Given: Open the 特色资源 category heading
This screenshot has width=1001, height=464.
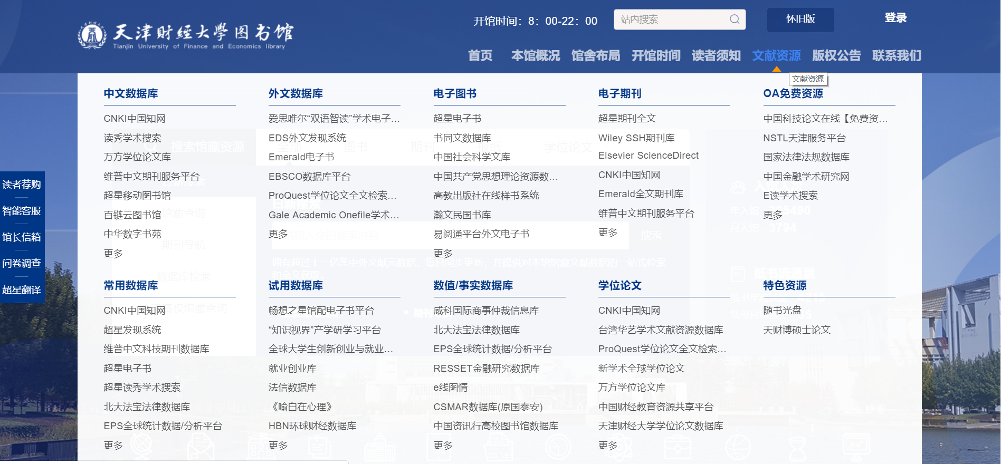Looking at the screenshot, I should point(785,285).
